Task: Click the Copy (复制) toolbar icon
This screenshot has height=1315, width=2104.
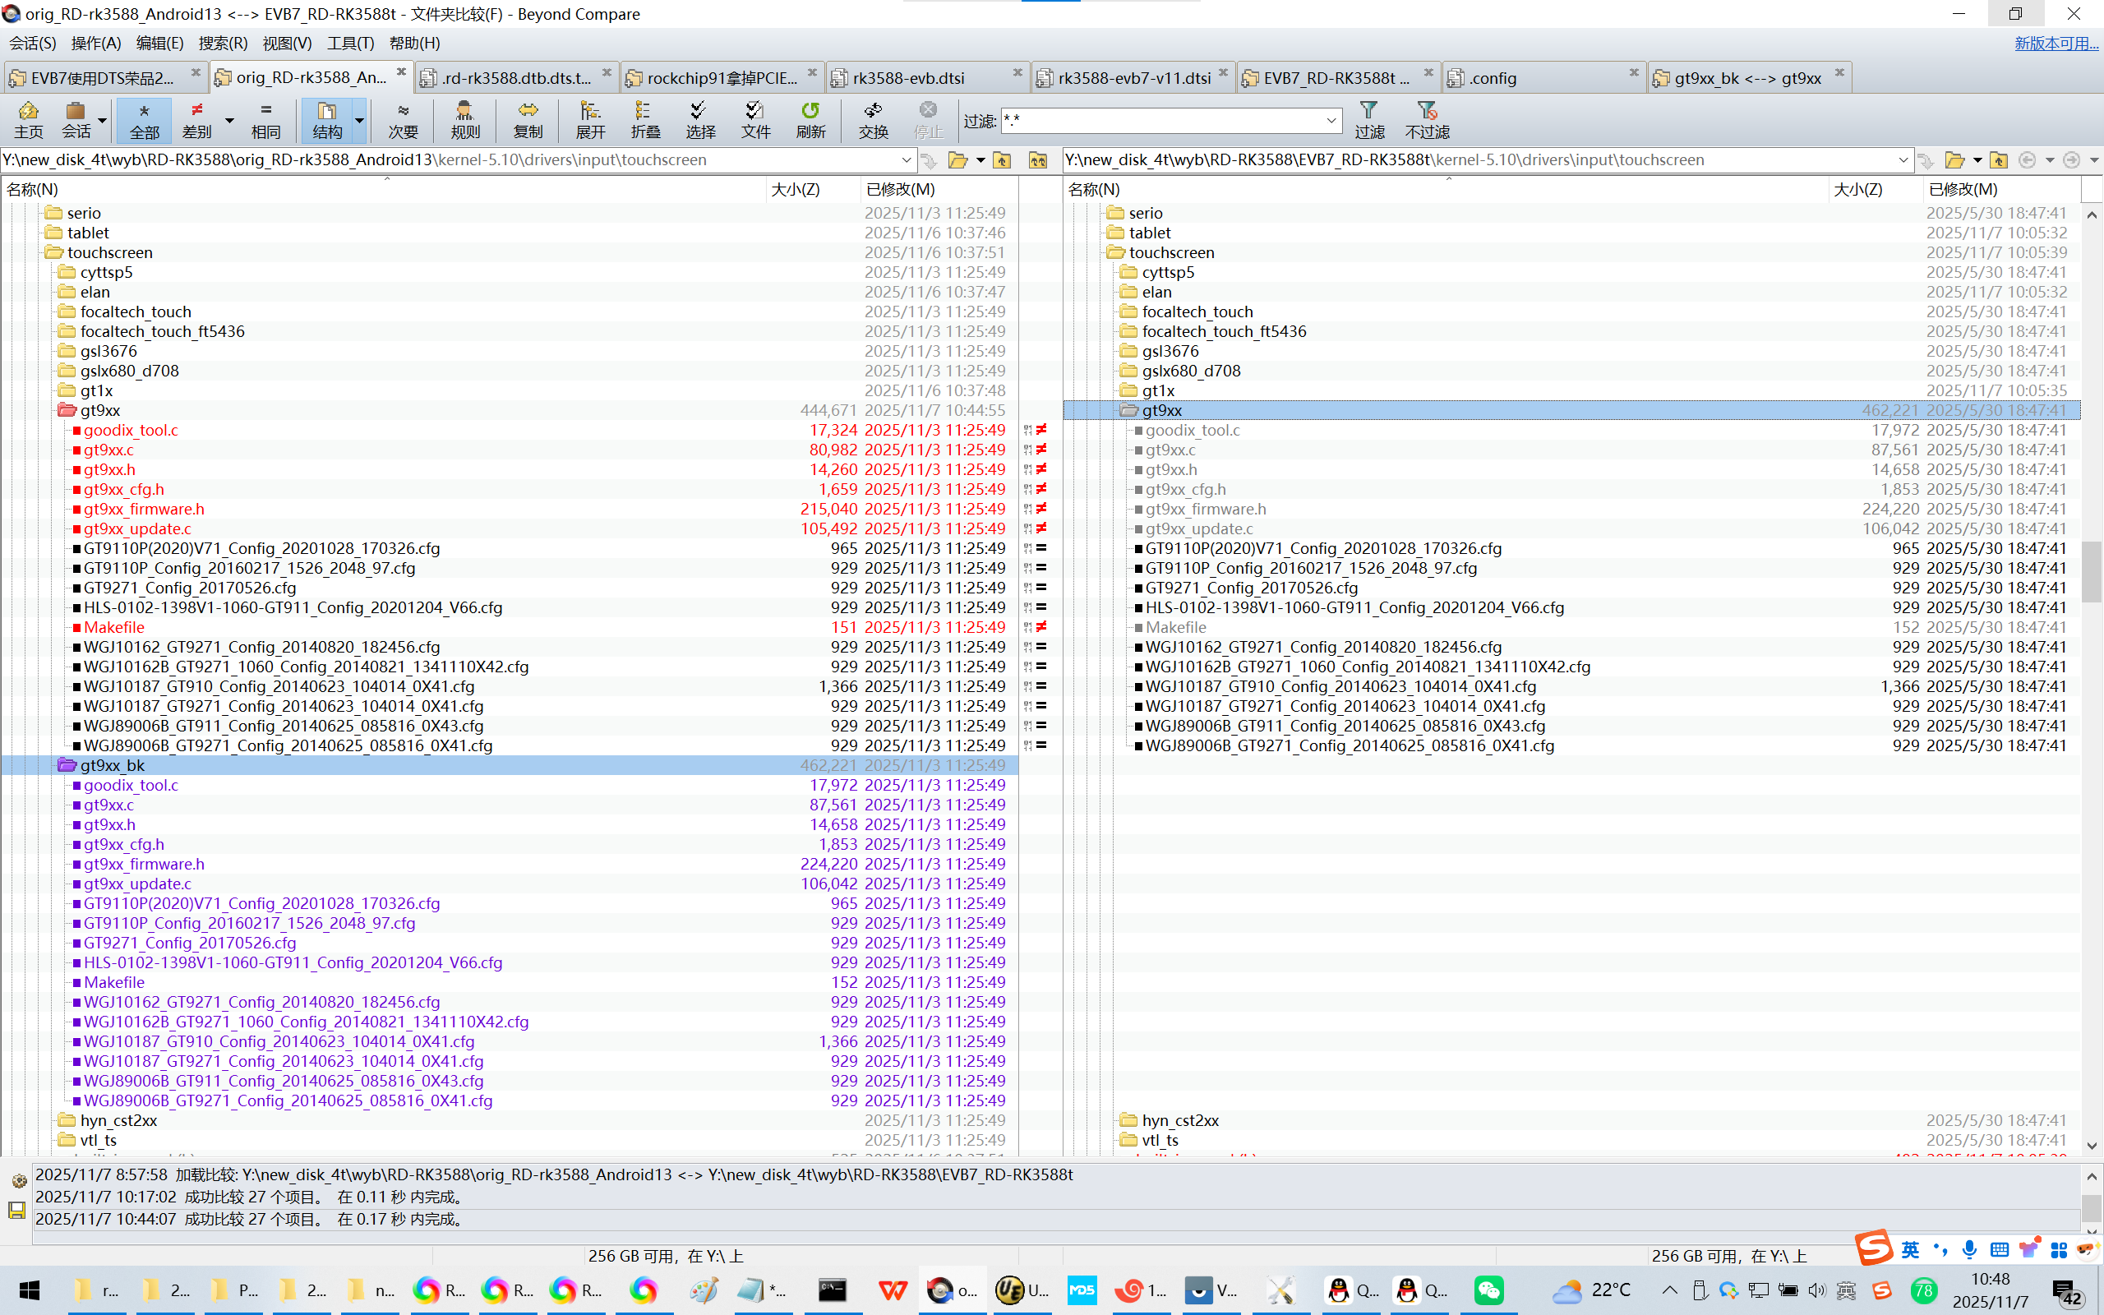Action: [528, 119]
